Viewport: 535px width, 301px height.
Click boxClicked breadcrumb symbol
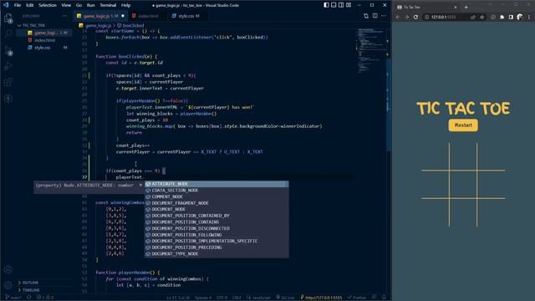(x=133, y=25)
